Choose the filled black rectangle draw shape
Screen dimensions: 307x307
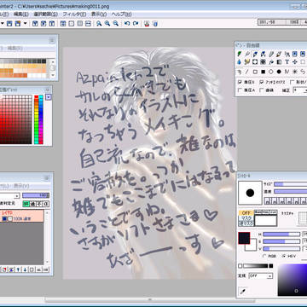pos(264,72)
